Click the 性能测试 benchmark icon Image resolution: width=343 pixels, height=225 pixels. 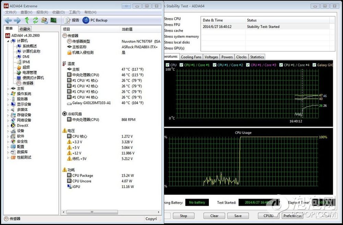(x=13, y=157)
